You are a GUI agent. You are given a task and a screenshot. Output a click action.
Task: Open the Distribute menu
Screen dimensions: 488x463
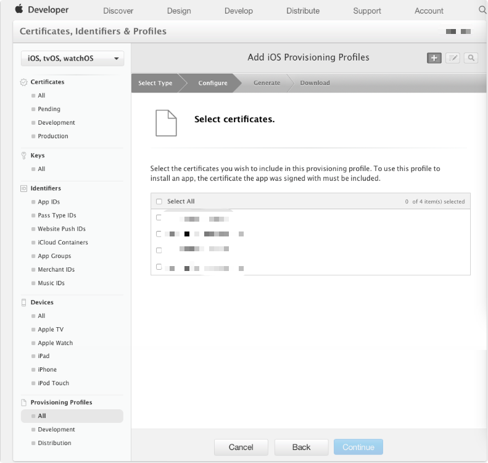303,11
